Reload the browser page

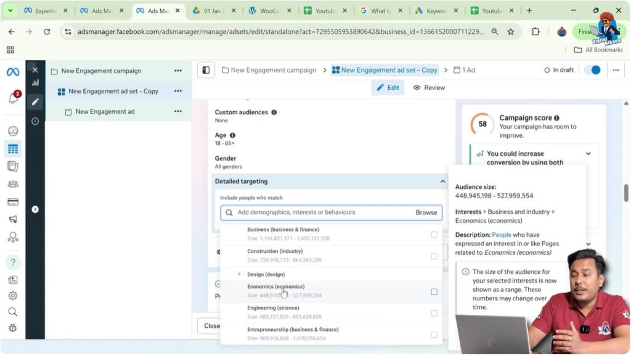click(x=47, y=32)
